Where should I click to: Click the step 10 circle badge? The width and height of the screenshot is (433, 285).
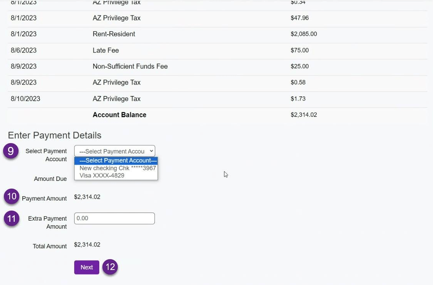pyautogui.click(x=12, y=197)
